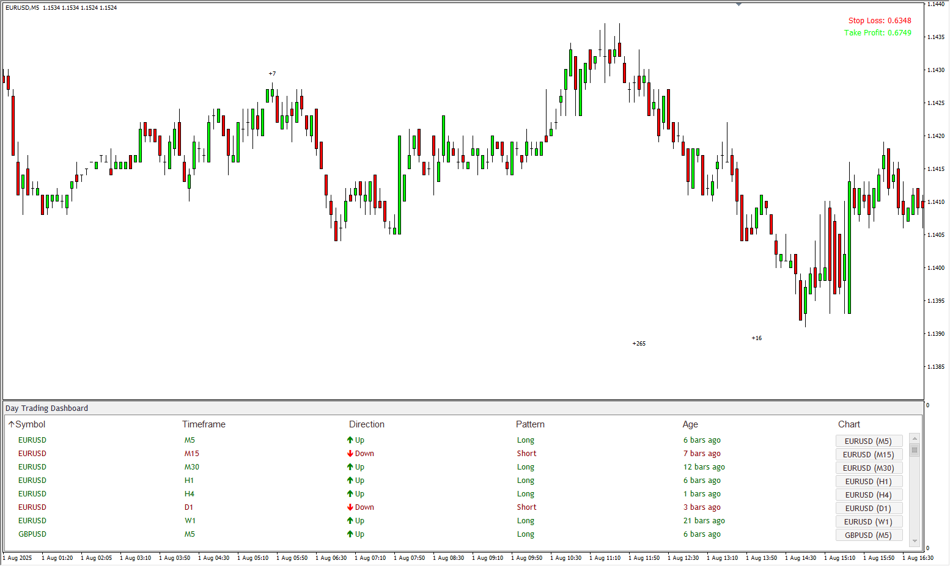
Task: Select the Stop Loss label on chart
Action: 879,21
